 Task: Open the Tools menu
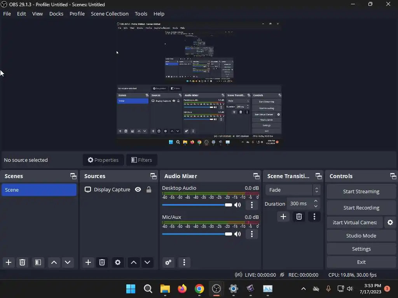[141, 14]
